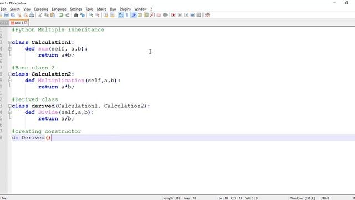Toggle the file monitoring eye icon

165,15
